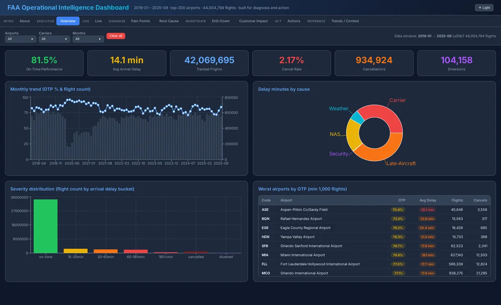Click Eagle County Regional Airport
This screenshot has height=305, width=501.
tap(306, 228)
